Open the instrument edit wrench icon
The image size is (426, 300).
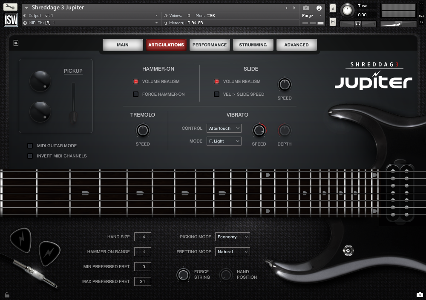pos(11,7)
